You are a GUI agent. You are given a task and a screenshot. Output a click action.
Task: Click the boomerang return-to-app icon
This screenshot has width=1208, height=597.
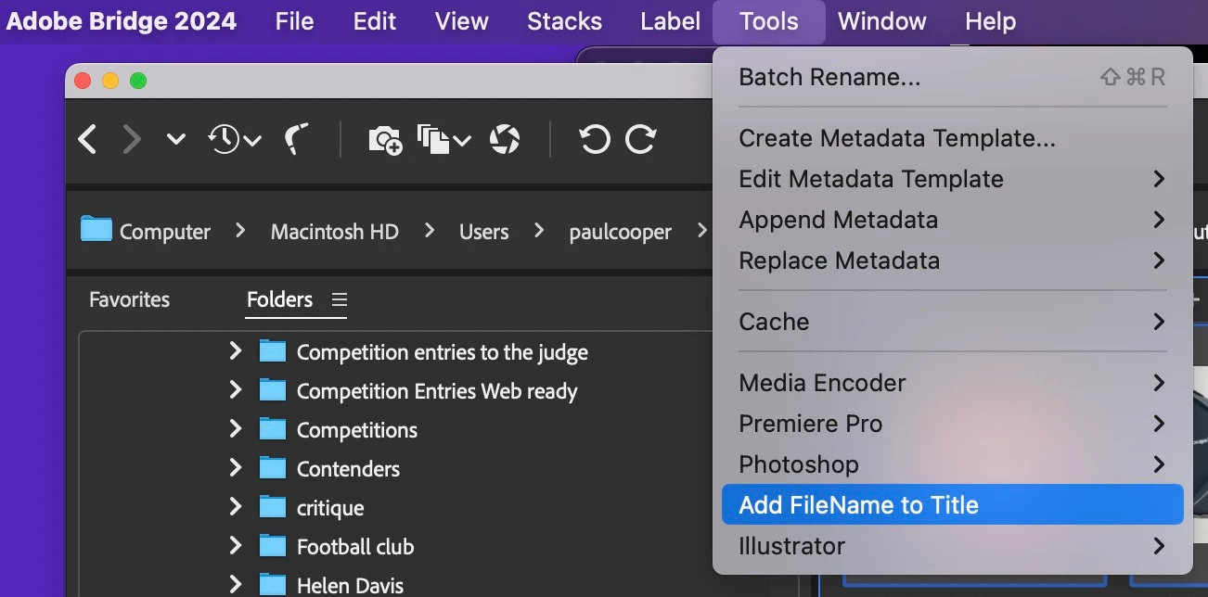pyautogui.click(x=297, y=140)
